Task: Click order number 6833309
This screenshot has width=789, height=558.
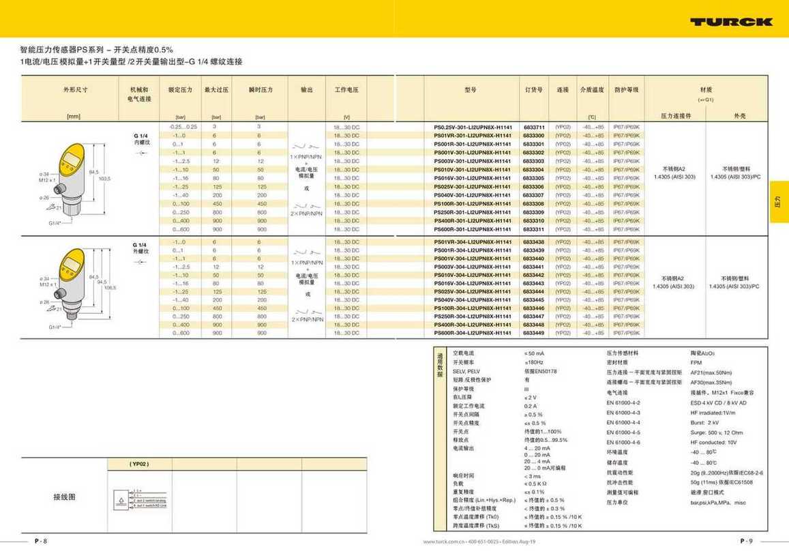Action: [x=534, y=212]
